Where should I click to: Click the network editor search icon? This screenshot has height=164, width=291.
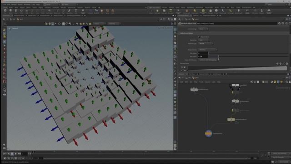point(287,82)
